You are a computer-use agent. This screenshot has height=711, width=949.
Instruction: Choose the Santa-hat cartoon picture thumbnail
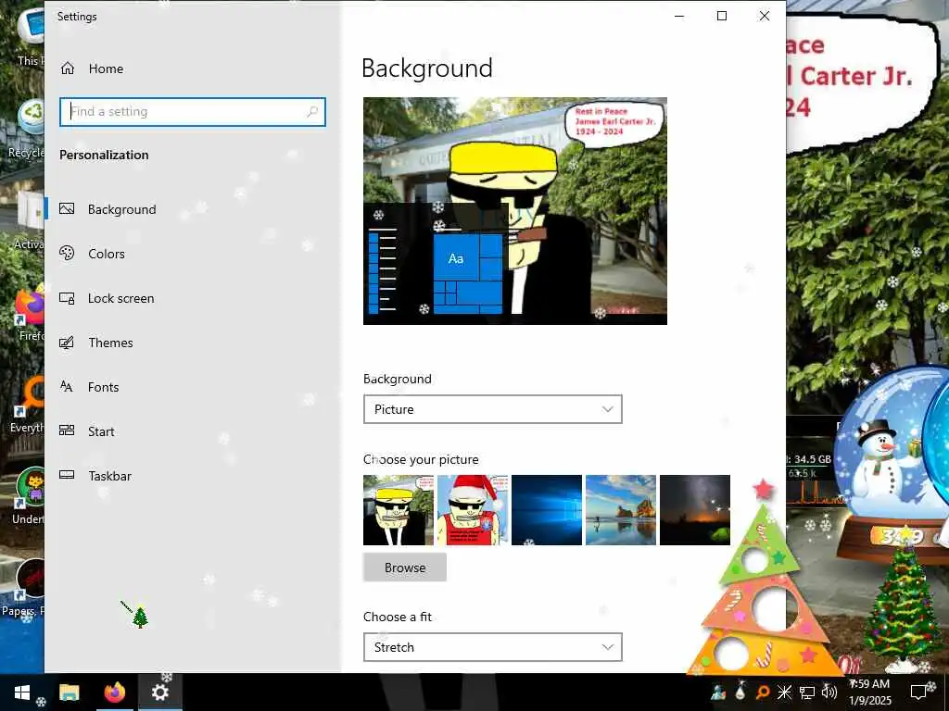pos(472,510)
